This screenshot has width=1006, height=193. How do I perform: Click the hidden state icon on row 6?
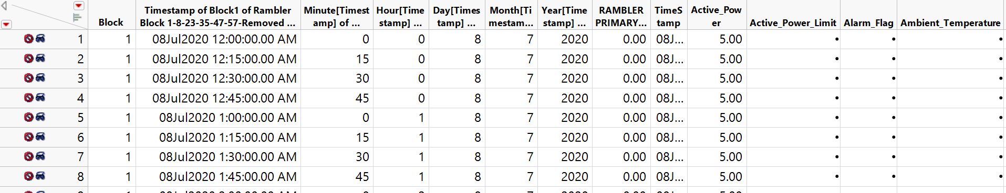pos(40,137)
